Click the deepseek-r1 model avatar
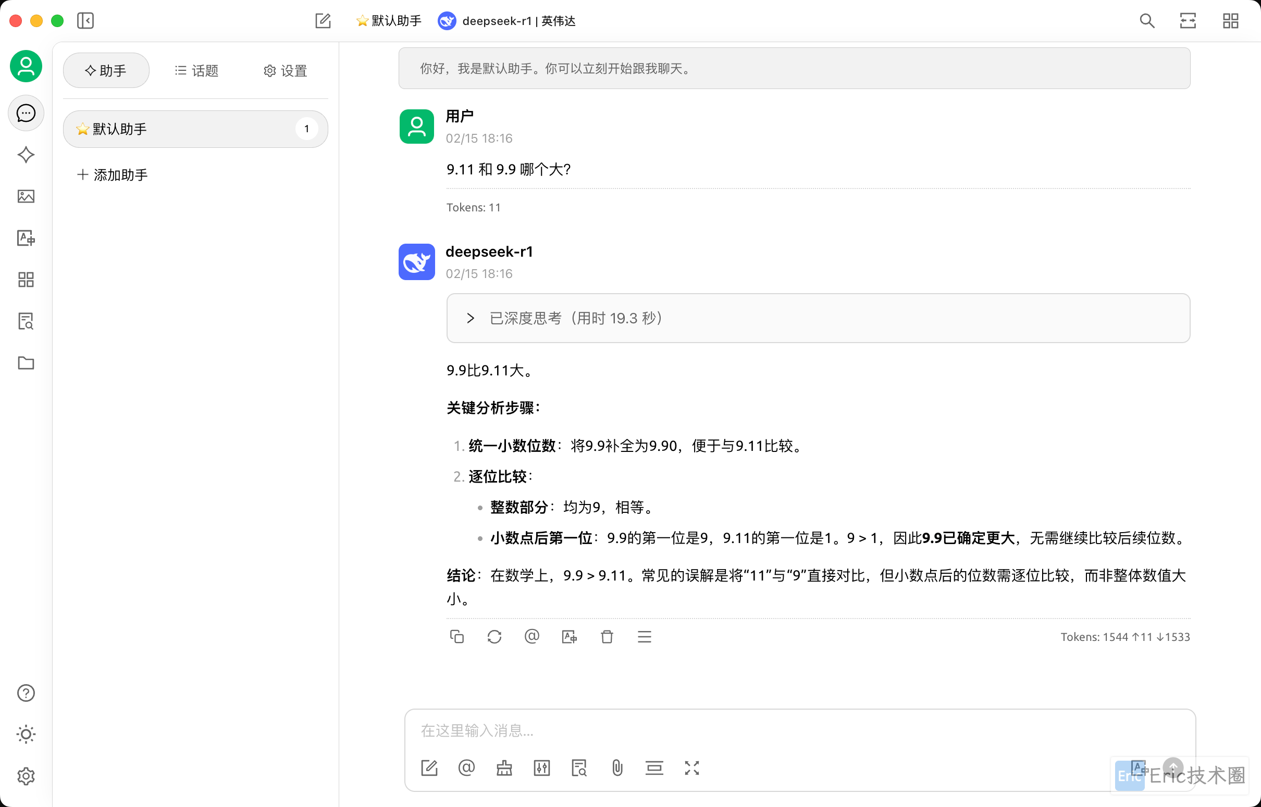Viewport: 1261px width, 807px height. pyautogui.click(x=417, y=262)
